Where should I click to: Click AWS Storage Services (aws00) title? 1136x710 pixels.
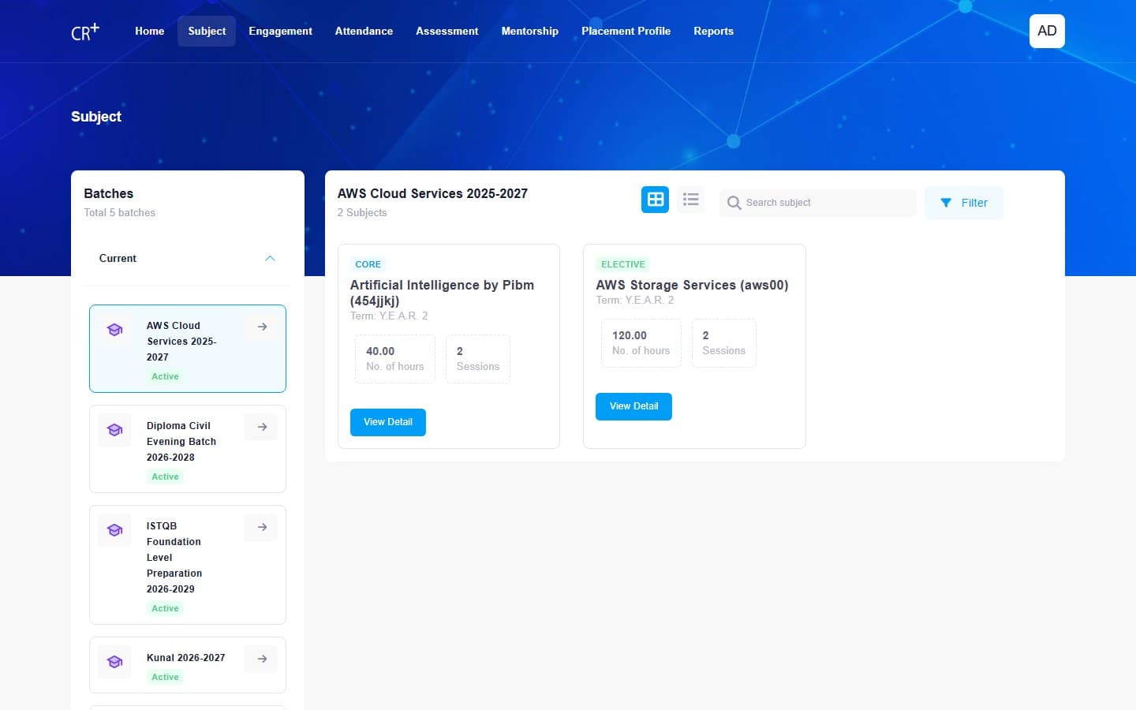(x=692, y=285)
